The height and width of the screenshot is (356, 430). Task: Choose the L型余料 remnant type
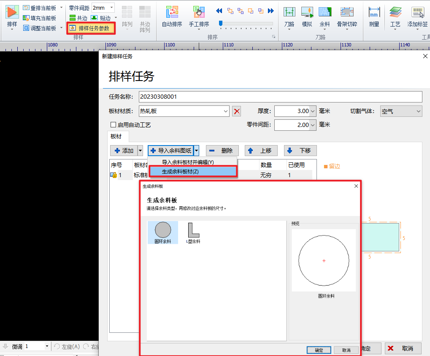[x=193, y=232]
